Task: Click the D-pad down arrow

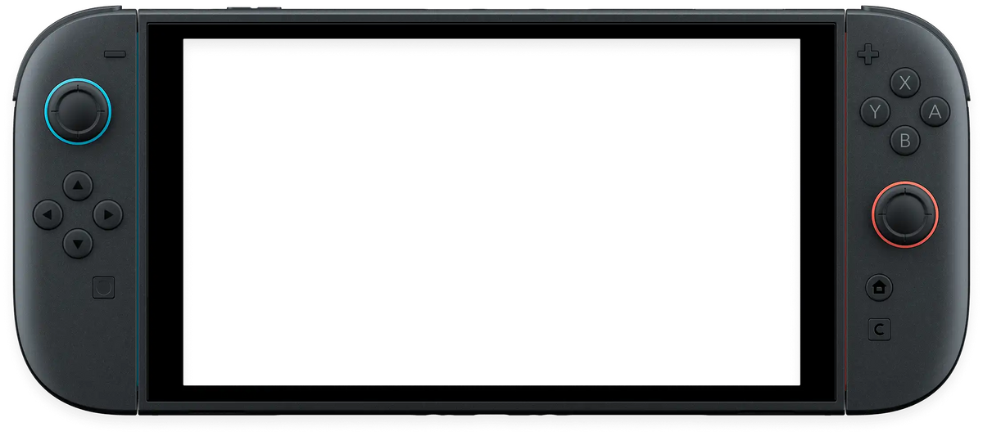Action: [78, 243]
